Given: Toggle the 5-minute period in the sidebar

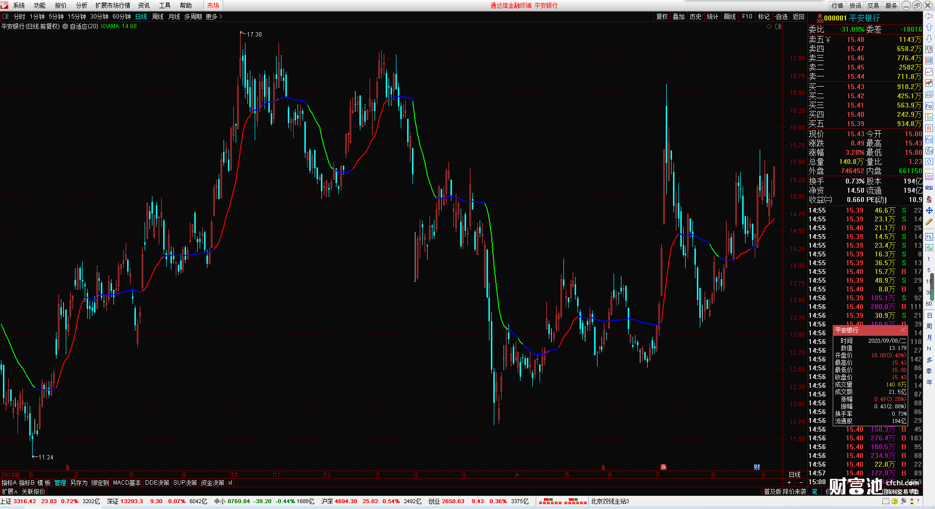Looking at the screenshot, I should click(929, 270).
